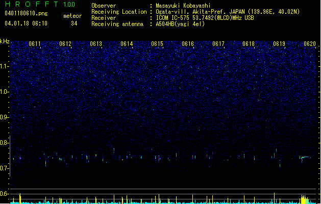Click the 'meteor' label
The height and width of the screenshot is (204, 321).
(72, 16)
